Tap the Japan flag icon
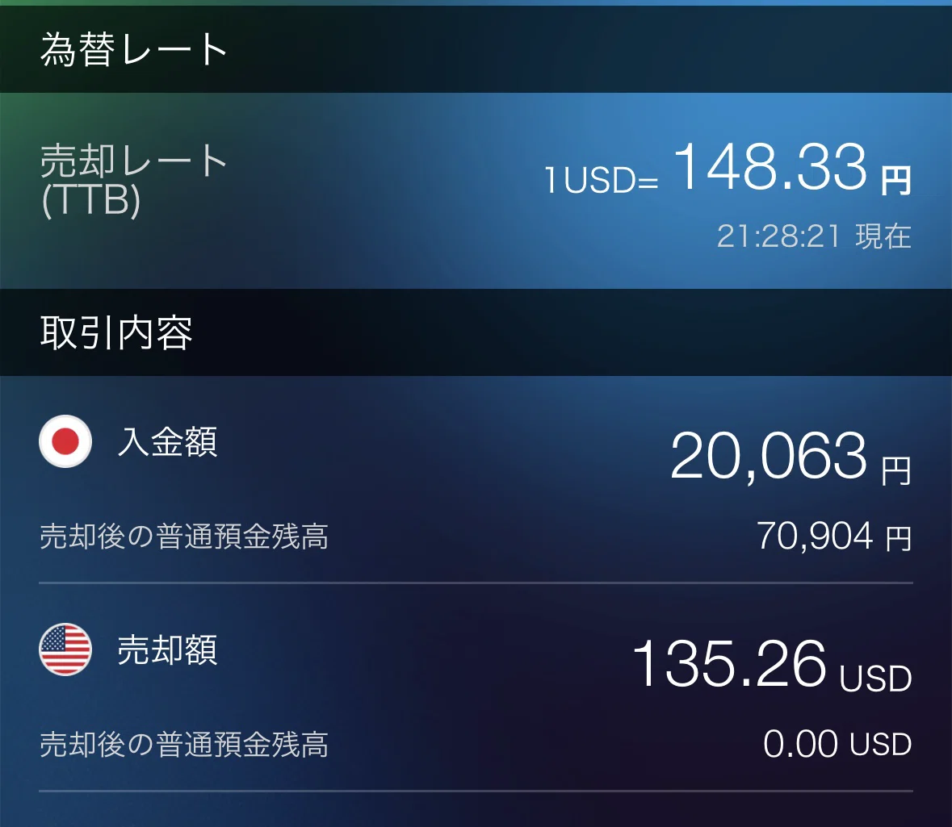 (x=65, y=441)
